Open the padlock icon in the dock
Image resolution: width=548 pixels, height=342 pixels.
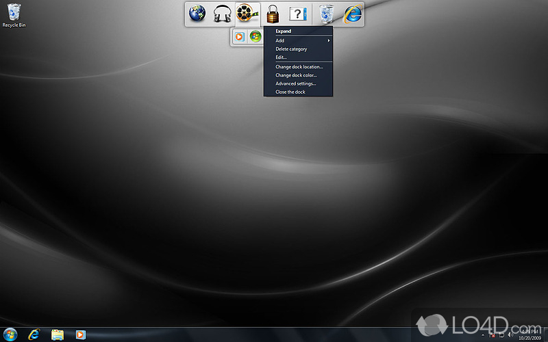(x=273, y=14)
